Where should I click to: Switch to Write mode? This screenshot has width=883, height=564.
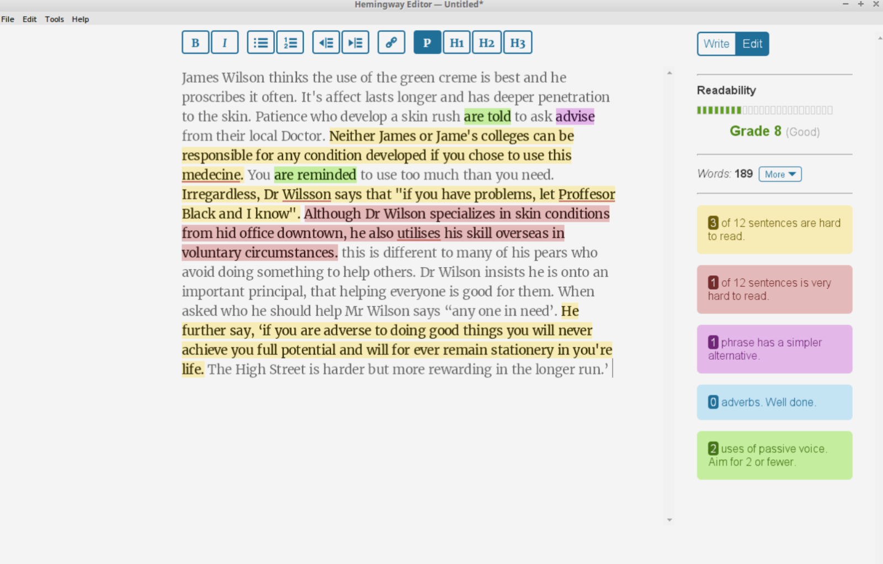click(x=716, y=44)
